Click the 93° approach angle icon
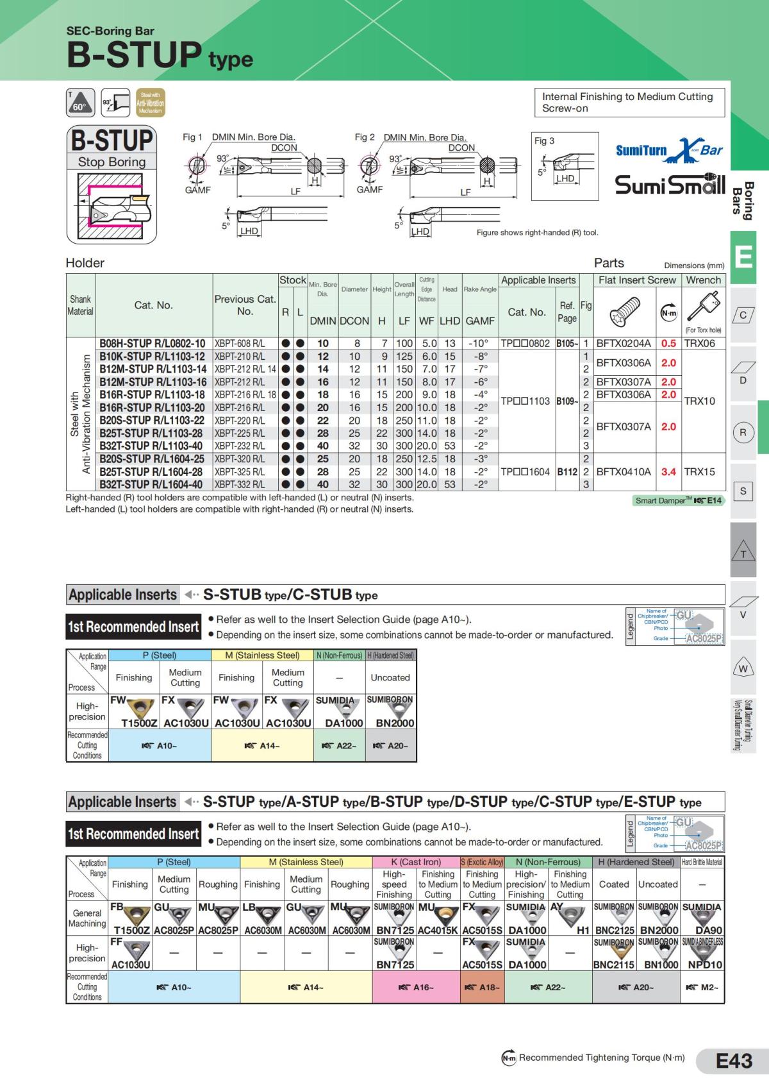The width and height of the screenshot is (769, 1089). point(115,103)
